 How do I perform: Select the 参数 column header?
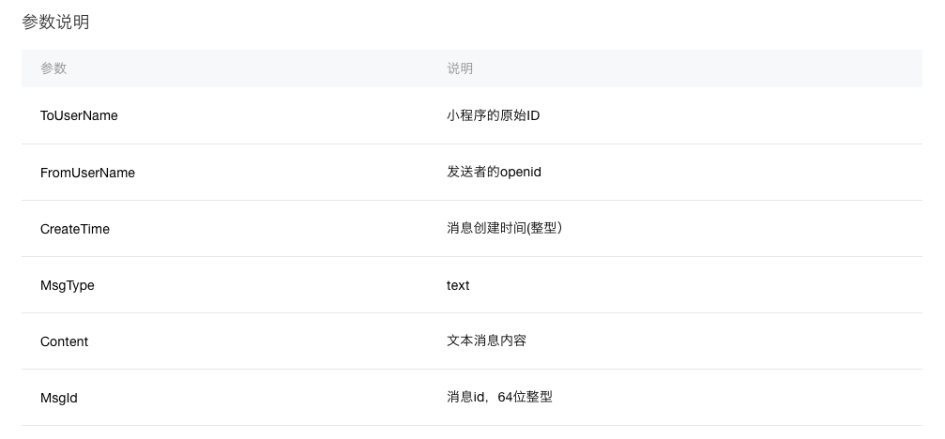tap(53, 68)
